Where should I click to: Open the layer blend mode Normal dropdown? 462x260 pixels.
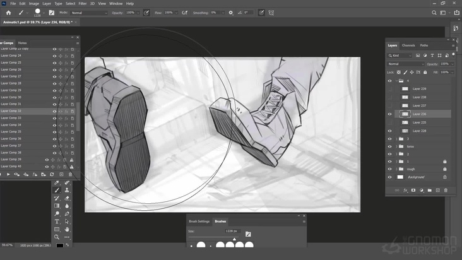[x=405, y=64]
